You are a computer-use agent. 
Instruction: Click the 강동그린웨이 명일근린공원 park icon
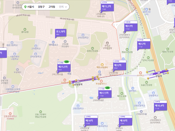(40, 112)
